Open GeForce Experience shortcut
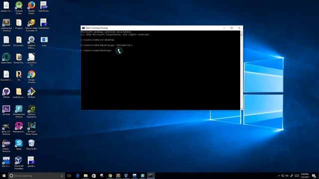 [31, 111]
